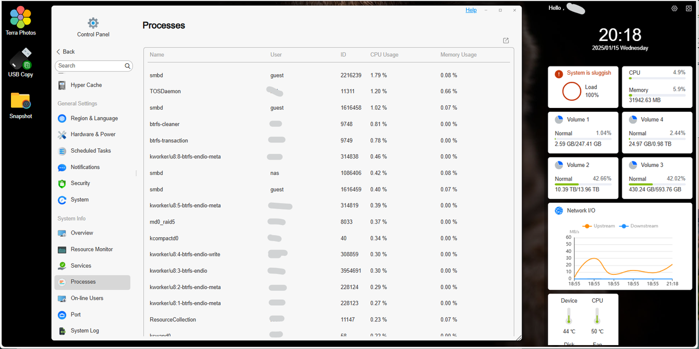
Task: Open Terra Photos desktop icon
Action: point(21,17)
